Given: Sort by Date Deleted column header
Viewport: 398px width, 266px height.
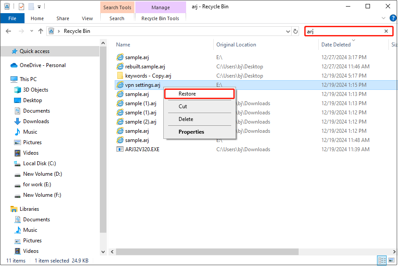Looking at the screenshot, I should click(x=336, y=44).
